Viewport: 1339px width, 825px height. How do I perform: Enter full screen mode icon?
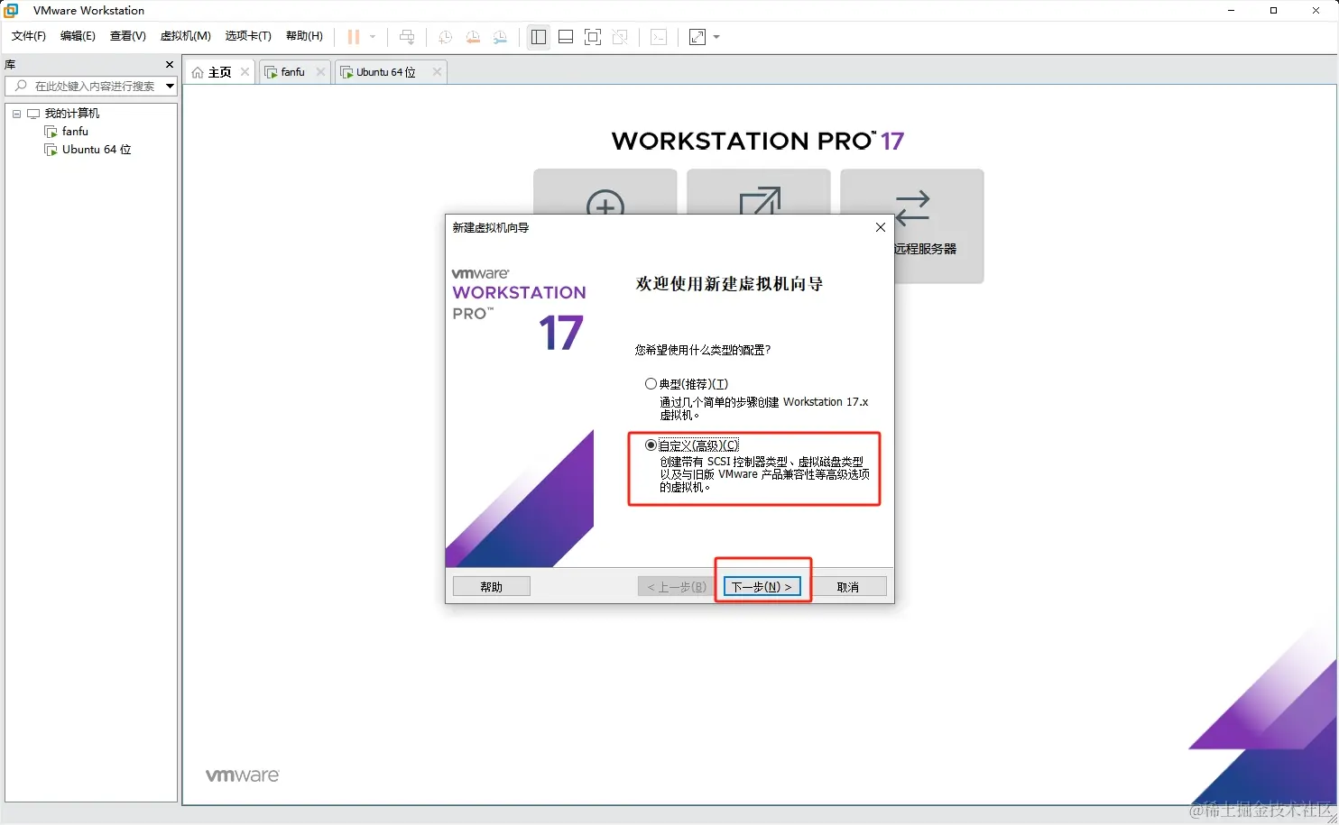coord(593,37)
